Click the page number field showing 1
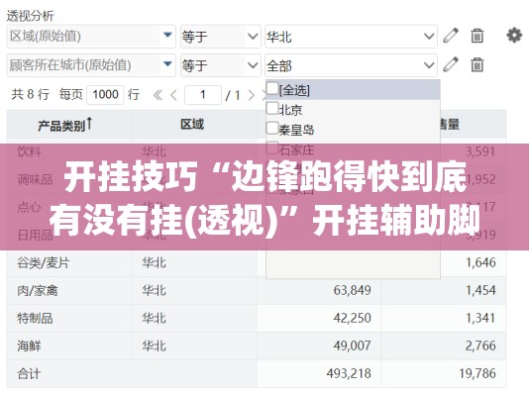529x395 pixels. (x=203, y=95)
